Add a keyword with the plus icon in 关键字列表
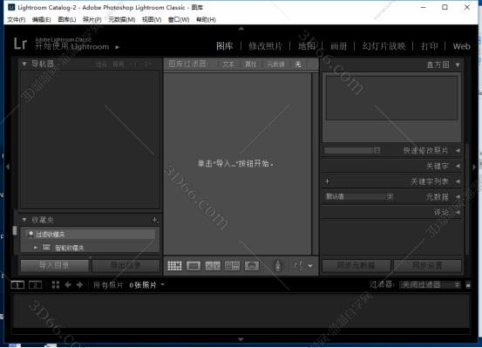This screenshot has height=348, width=482. tap(327, 181)
